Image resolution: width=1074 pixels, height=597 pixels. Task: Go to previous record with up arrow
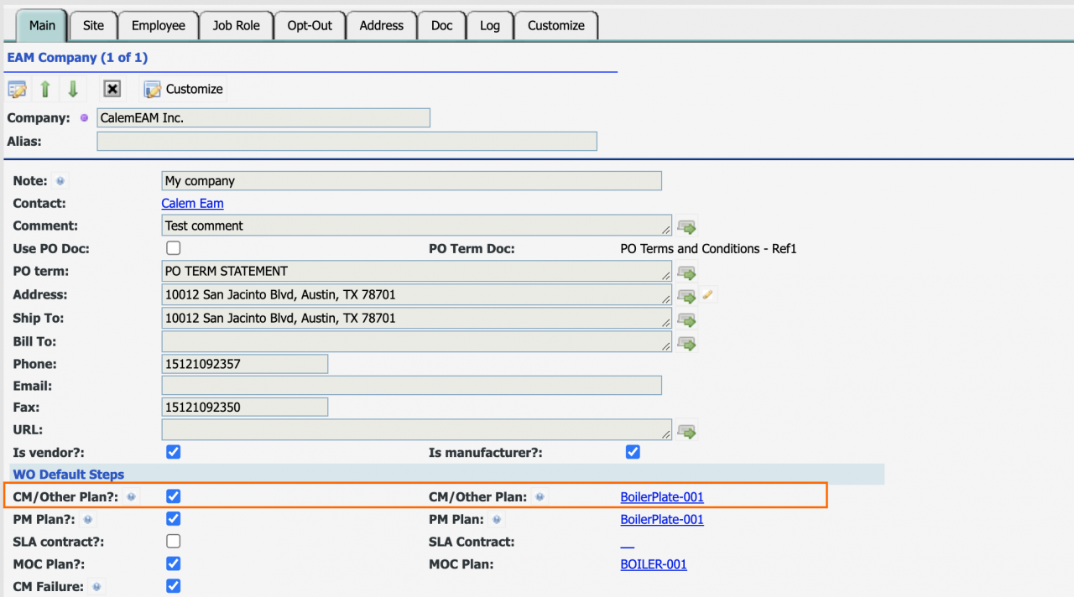tap(45, 89)
